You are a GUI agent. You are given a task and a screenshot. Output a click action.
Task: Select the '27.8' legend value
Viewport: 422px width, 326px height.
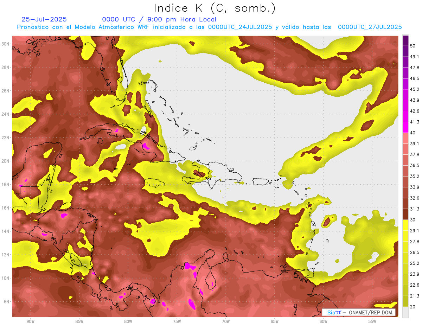tap(414, 242)
